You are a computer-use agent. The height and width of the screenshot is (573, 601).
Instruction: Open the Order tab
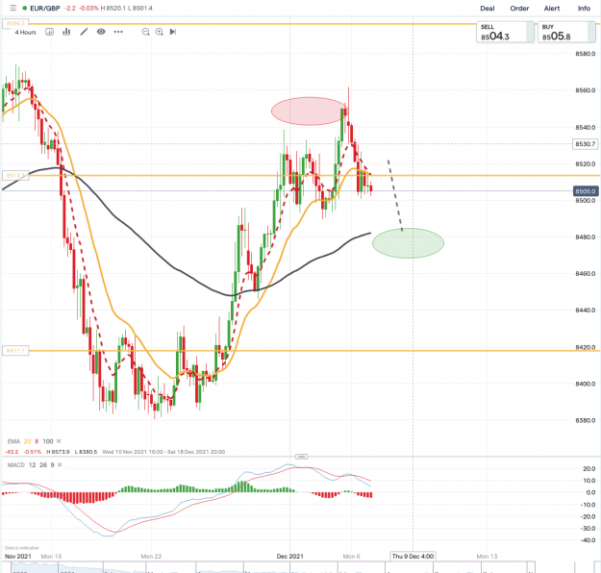[x=519, y=9]
